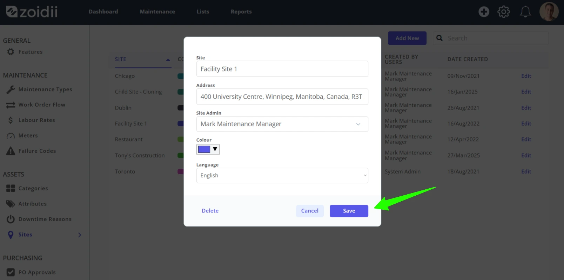
Task: Open Labour Rates dollar icon
Action: (11, 120)
